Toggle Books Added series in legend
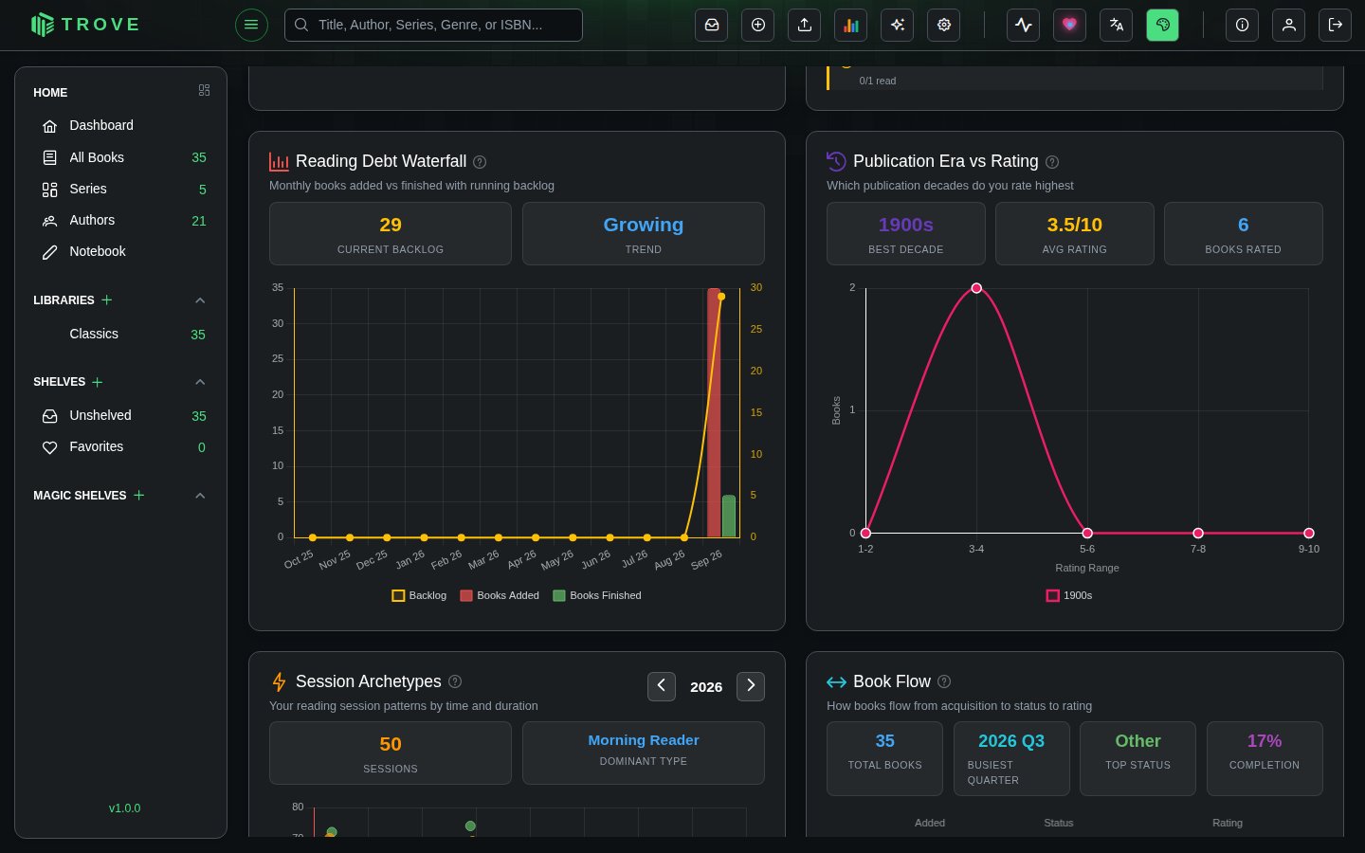The height and width of the screenshot is (853, 1365). (x=500, y=595)
